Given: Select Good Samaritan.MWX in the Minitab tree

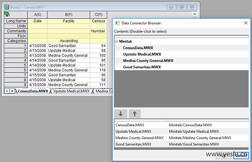Looking at the screenshot, I should pos(142,67).
